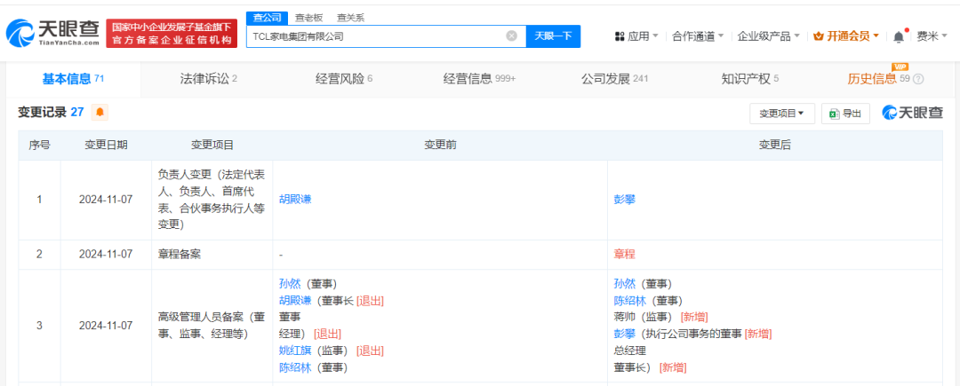Click the 变更后 column header
This screenshot has height=386, width=960.
[775, 145]
